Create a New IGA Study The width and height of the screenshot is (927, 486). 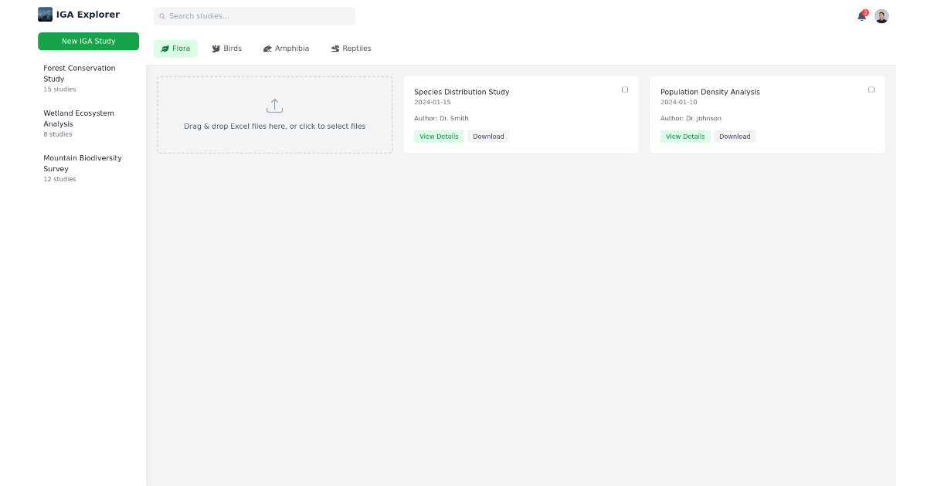coord(88,41)
